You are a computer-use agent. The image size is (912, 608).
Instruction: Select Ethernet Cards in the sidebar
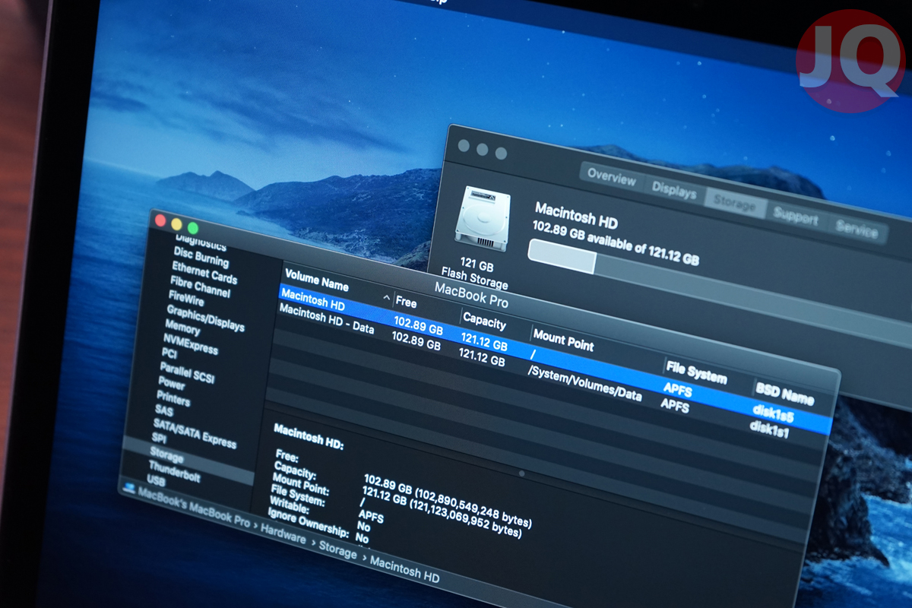click(x=204, y=273)
